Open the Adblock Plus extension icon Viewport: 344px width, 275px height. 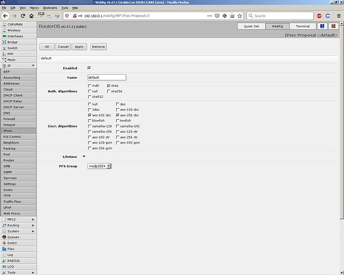(x=319, y=16)
